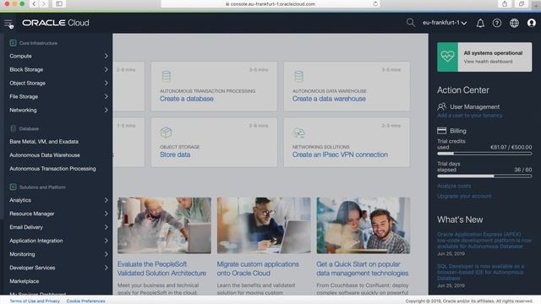
Task: Open View health dashboard link
Action: click(488, 62)
